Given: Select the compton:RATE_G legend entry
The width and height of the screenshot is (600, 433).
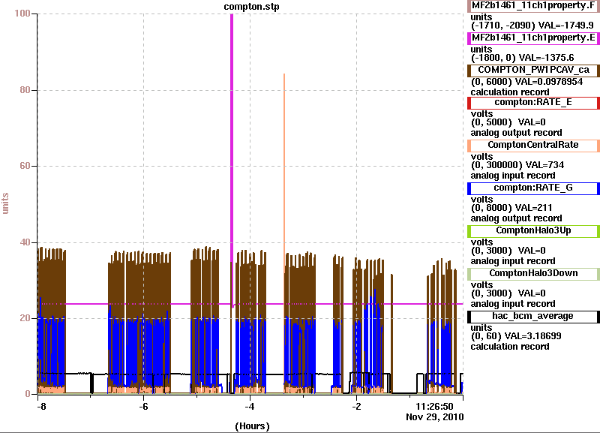Looking at the screenshot, I should click(x=533, y=188).
